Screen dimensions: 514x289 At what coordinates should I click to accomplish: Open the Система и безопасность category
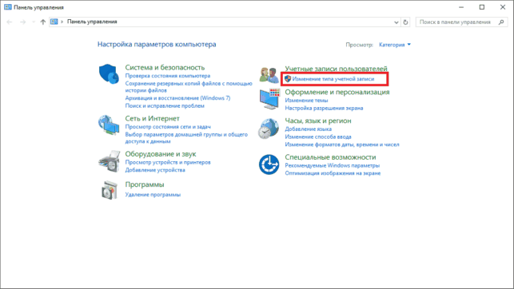pos(165,67)
